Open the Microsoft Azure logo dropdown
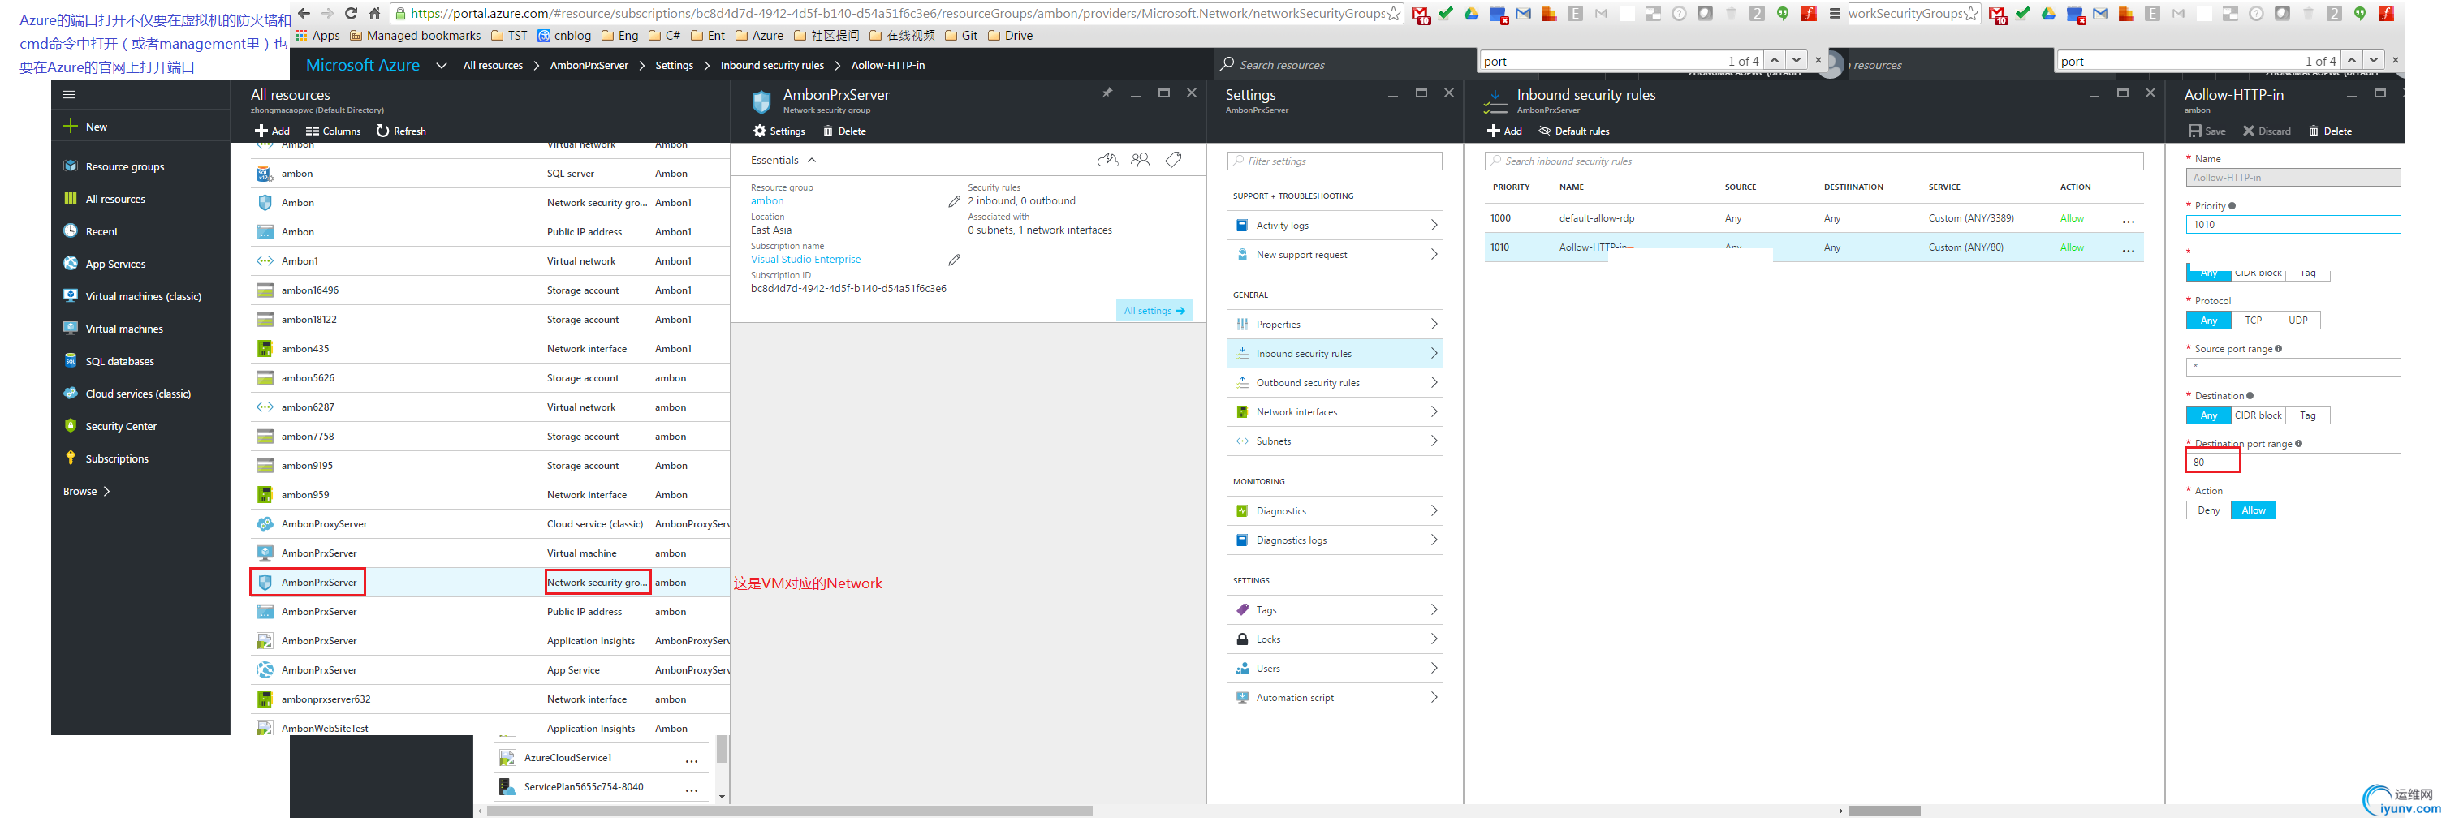The image size is (2446, 822). [442, 65]
